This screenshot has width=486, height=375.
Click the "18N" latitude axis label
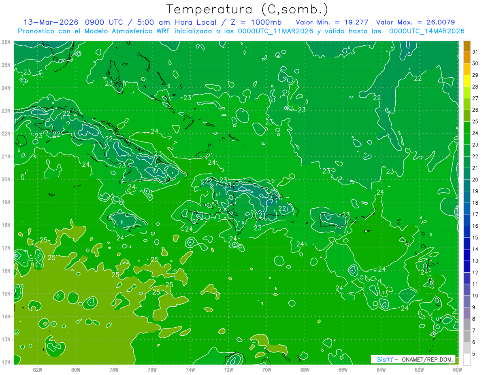pos(6,225)
